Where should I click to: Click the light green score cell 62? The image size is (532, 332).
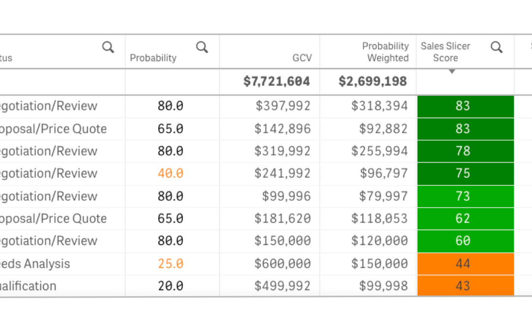click(x=463, y=218)
